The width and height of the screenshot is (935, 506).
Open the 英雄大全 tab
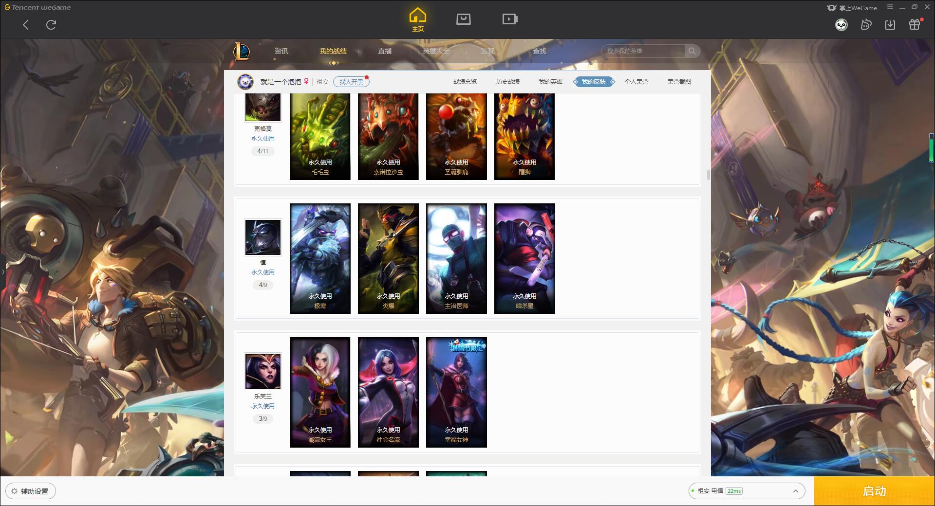[x=436, y=51]
